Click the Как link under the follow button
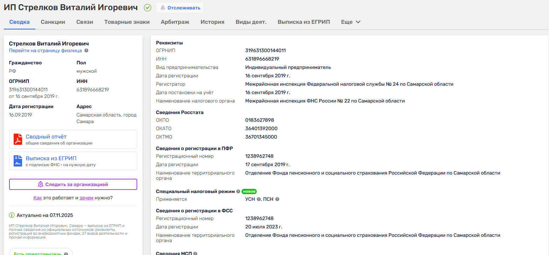Screen dimensions: 549x255 pos(37,198)
